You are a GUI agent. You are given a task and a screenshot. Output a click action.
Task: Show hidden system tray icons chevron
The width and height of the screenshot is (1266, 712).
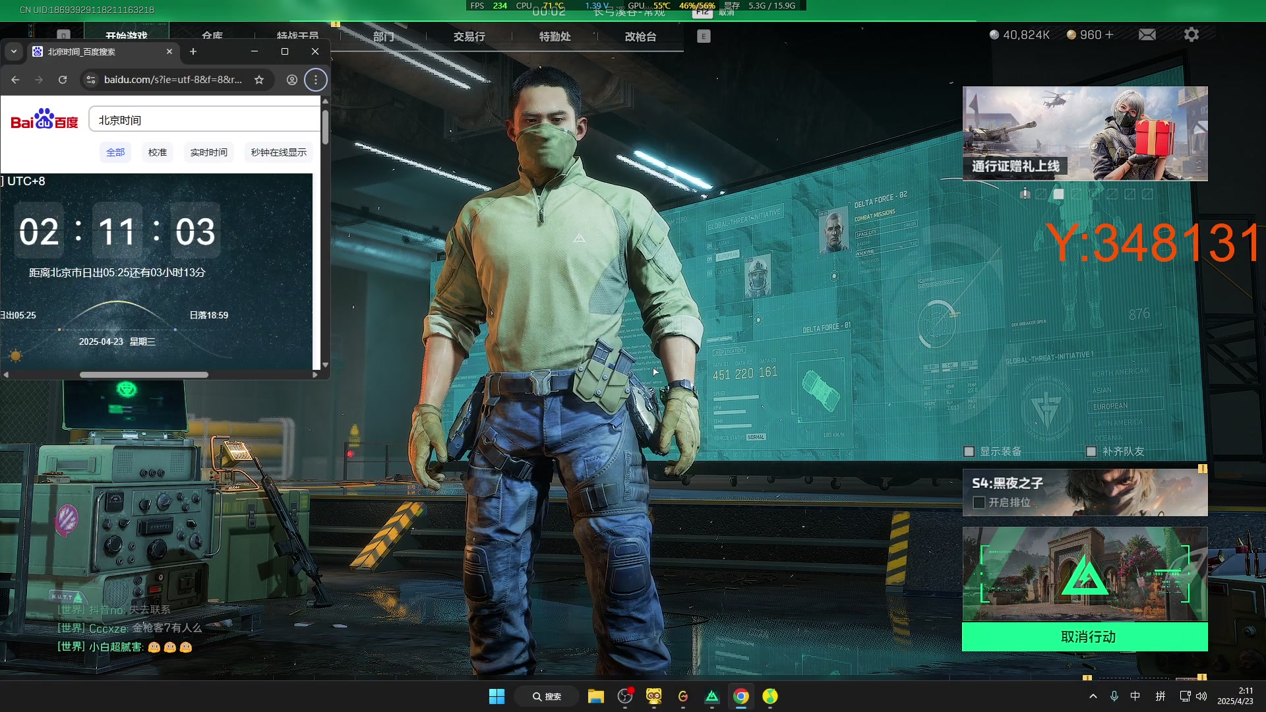coord(1093,696)
